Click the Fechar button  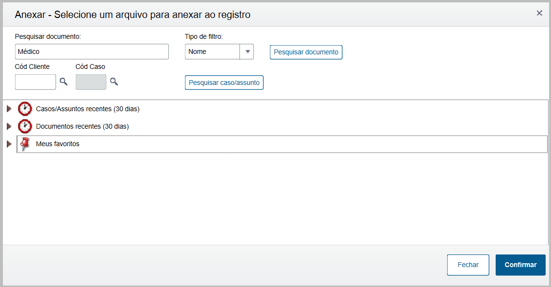468,265
